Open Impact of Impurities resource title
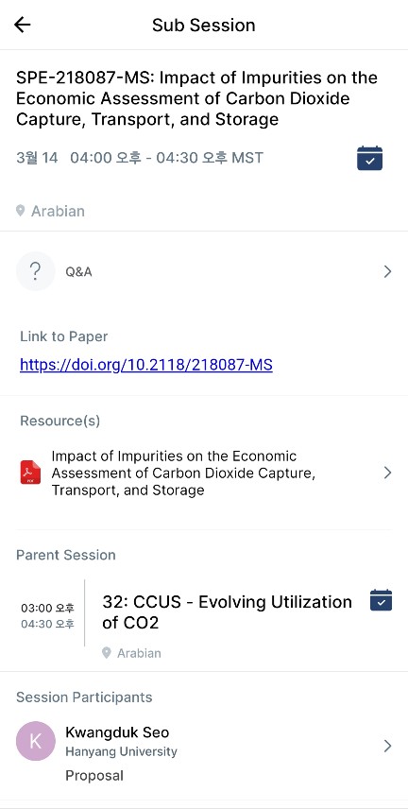The width and height of the screenshot is (408, 809). [x=183, y=473]
